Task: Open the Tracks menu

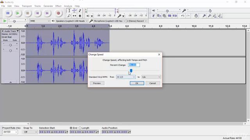Action: (x=37, y=6)
